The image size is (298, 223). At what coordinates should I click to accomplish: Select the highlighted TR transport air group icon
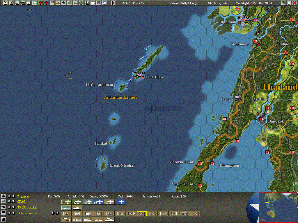(x=66, y=202)
